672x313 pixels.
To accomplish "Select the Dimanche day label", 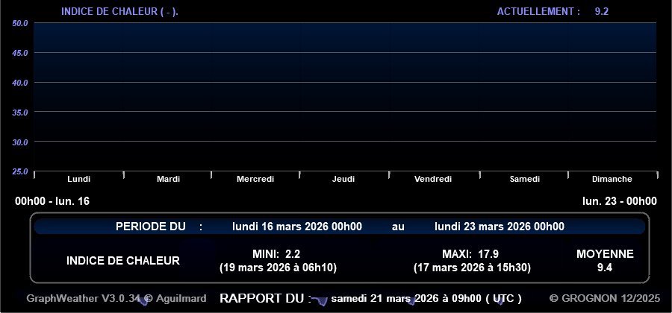I will click(612, 179).
